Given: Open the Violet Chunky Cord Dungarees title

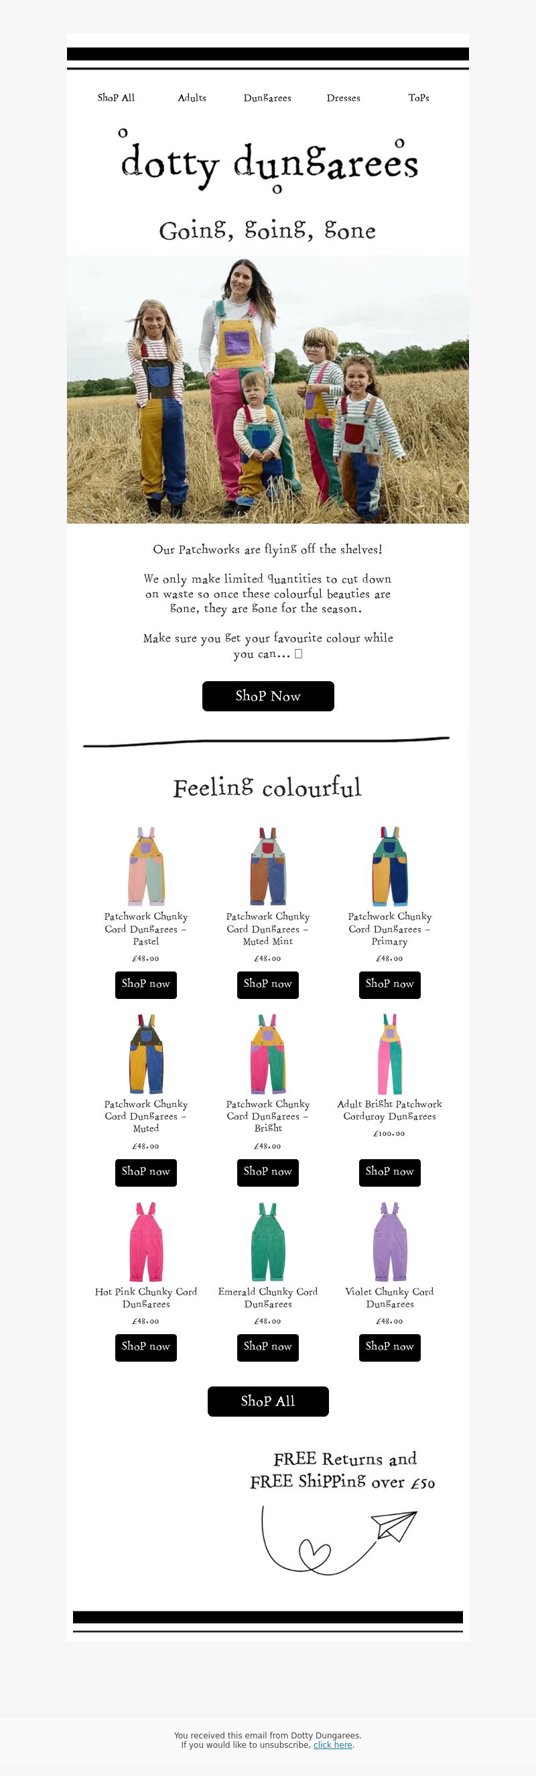Looking at the screenshot, I should pyautogui.click(x=390, y=1297).
